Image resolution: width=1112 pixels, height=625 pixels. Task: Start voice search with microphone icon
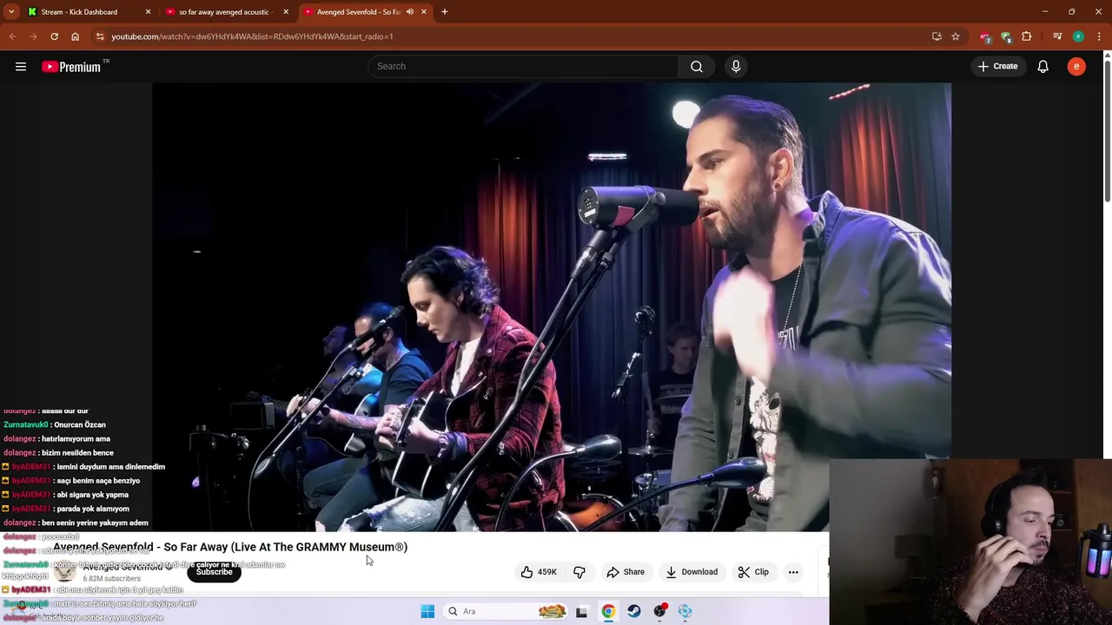coord(736,66)
